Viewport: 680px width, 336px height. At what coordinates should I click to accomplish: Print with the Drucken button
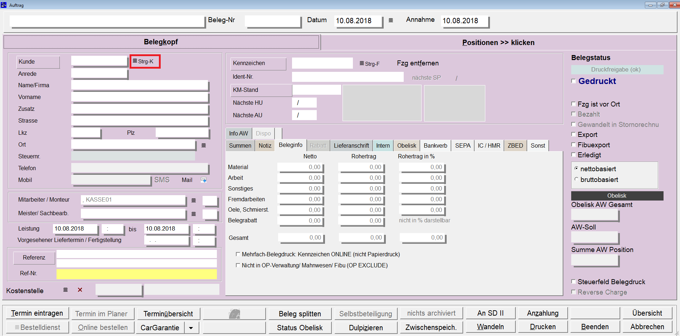[543, 327]
